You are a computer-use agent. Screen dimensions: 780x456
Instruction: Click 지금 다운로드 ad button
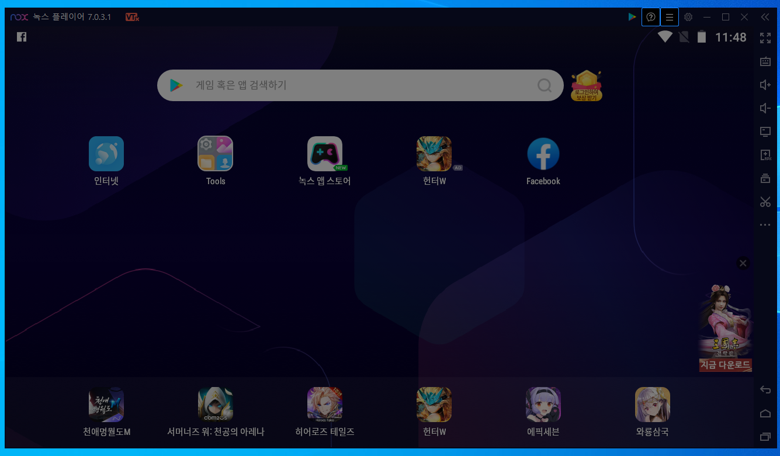point(726,365)
